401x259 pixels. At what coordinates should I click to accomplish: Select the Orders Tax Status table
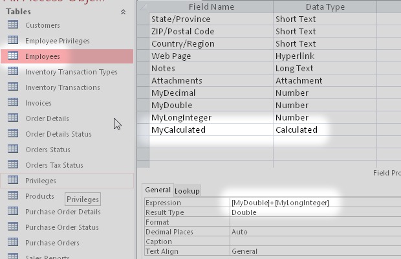click(x=54, y=165)
